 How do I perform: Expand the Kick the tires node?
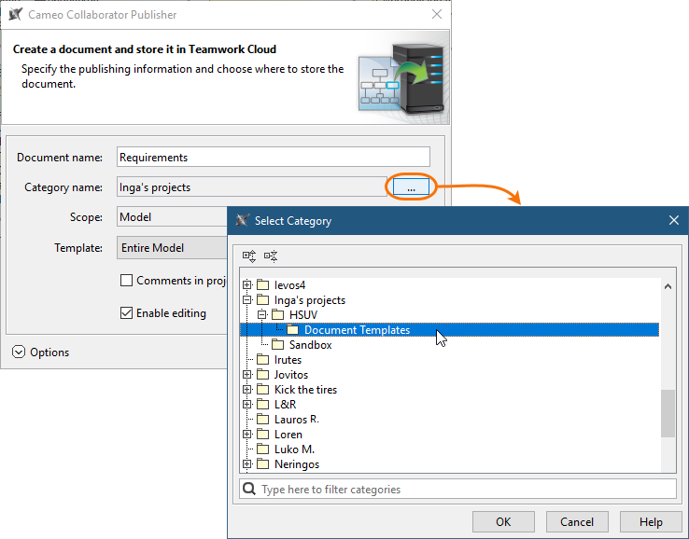point(247,389)
